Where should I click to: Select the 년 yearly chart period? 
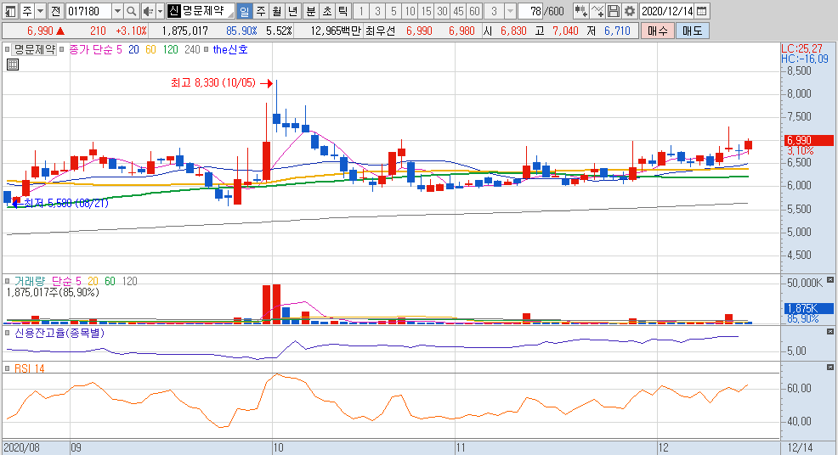pyautogui.click(x=293, y=11)
